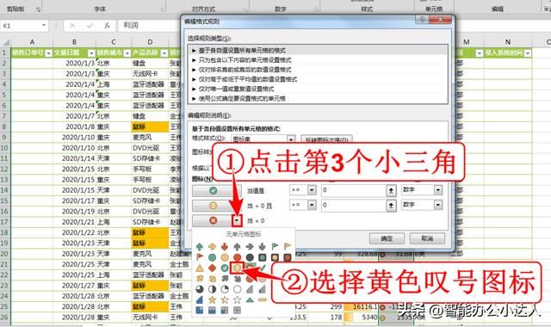Pick the yellow triangle icon

200,268
